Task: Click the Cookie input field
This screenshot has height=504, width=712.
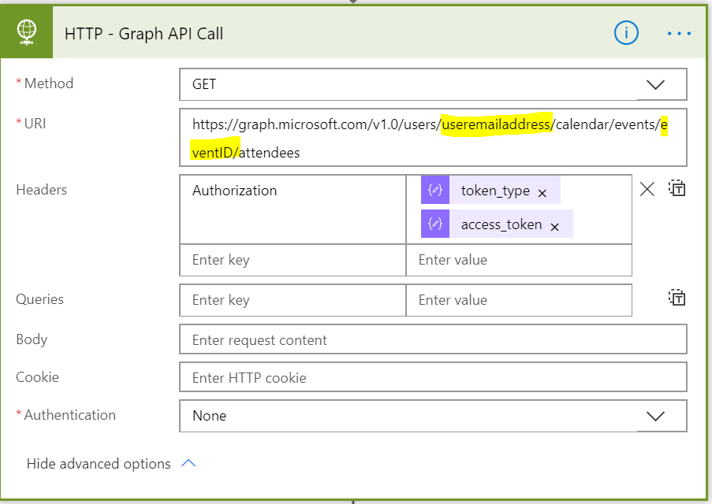Action: 432,377
